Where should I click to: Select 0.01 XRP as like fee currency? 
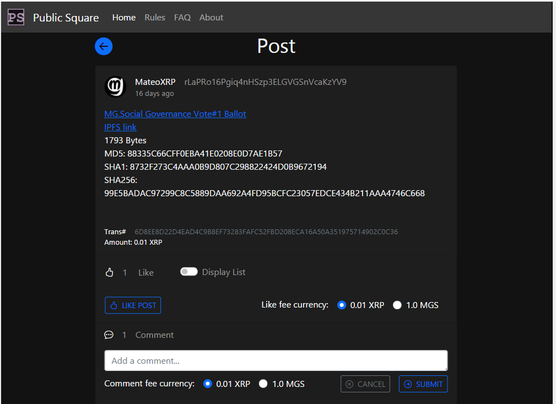point(342,305)
